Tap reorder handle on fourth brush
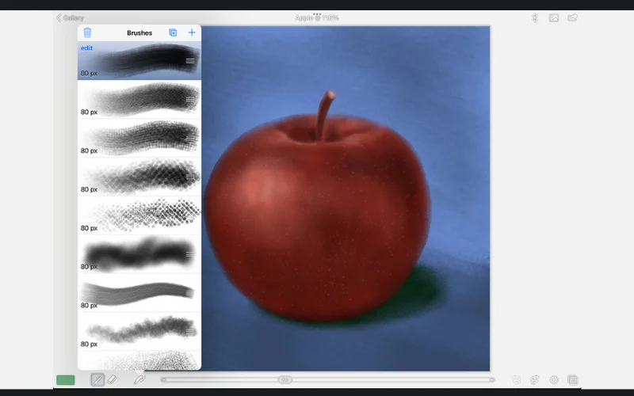Screen dimensions: 634x396 (190, 177)
